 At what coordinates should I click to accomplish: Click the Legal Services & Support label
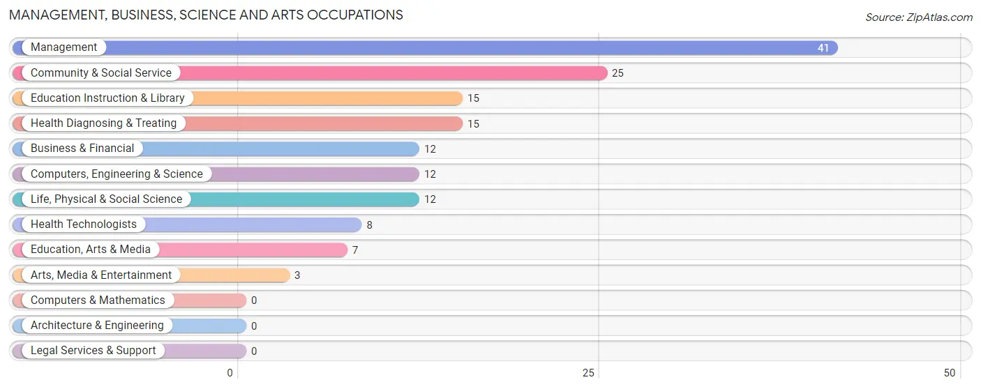[93, 351]
